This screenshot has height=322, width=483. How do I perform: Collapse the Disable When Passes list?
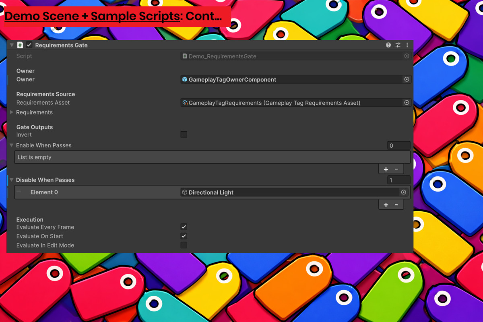[12, 180]
